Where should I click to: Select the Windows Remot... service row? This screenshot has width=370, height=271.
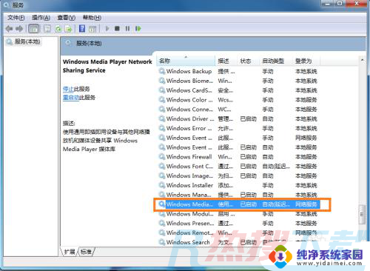point(238,232)
